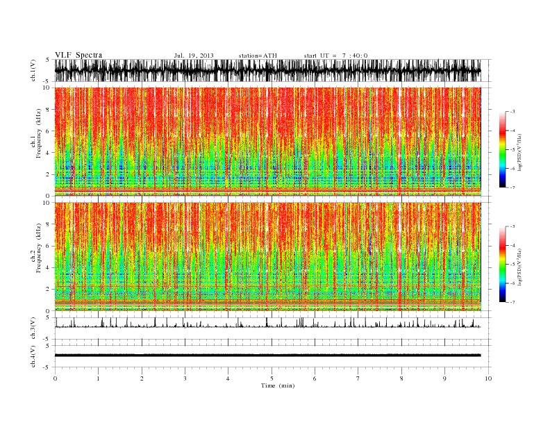The height and width of the screenshot is (425, 550).
Task: Click the "station=ATH" header label
Action: pos(258,56)
